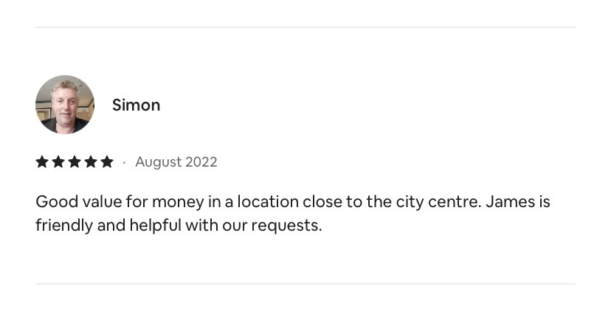The height and width of the screenshot is (317, 611).
Task: Click the dot separator before the date
Action: coord(124,162)
